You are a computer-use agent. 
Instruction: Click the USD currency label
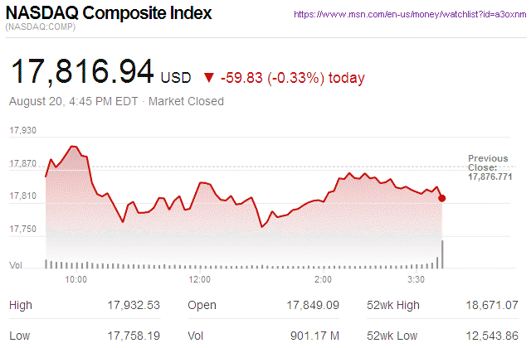175,78
